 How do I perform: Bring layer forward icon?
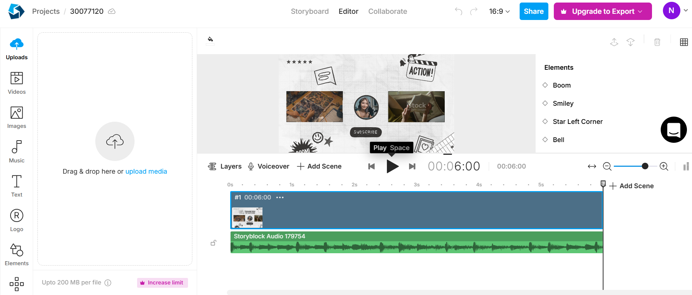click(614, 42)
